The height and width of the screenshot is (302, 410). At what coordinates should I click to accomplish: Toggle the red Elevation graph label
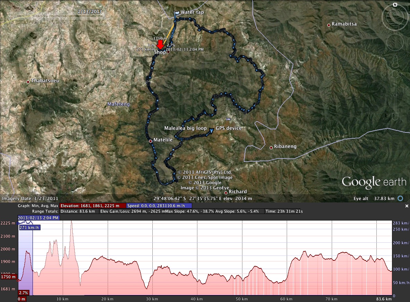92,206
